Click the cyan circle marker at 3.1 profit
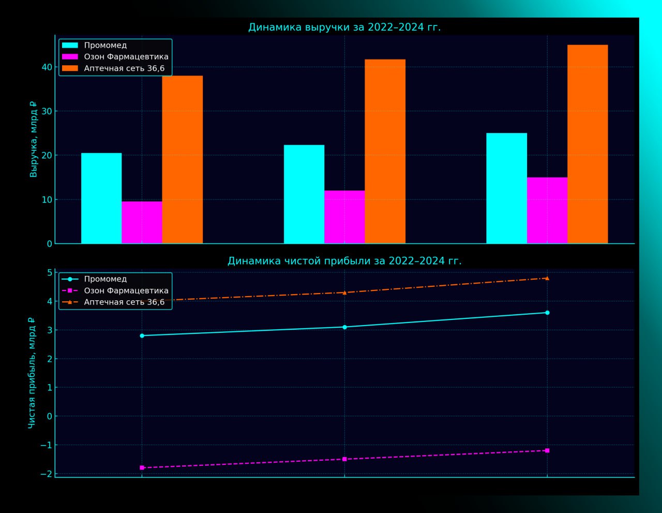 [x=344, y=327]
